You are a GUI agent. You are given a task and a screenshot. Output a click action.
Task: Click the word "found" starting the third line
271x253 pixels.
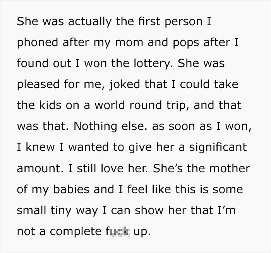click(33, 63)
